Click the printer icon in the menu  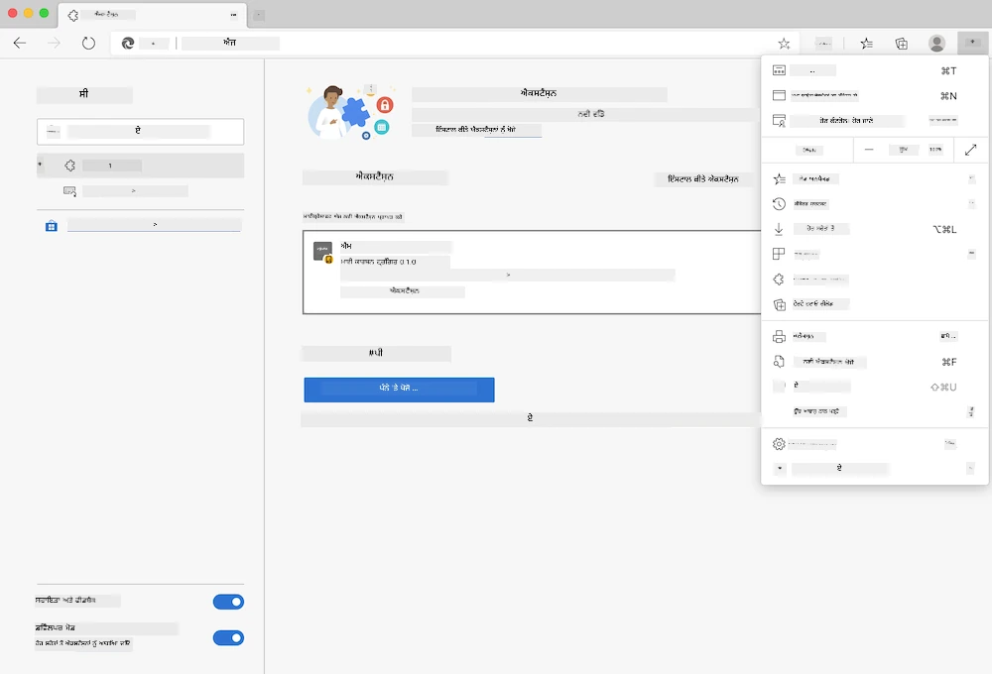click(779, 336)
